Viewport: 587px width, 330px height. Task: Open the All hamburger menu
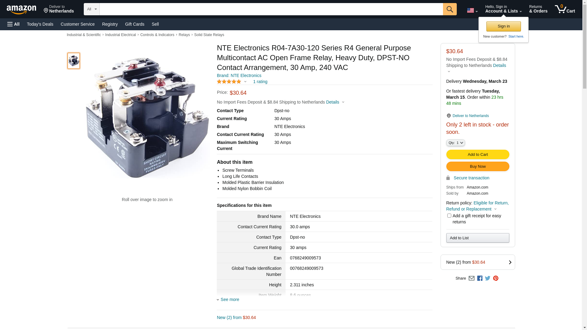(13, 24)
